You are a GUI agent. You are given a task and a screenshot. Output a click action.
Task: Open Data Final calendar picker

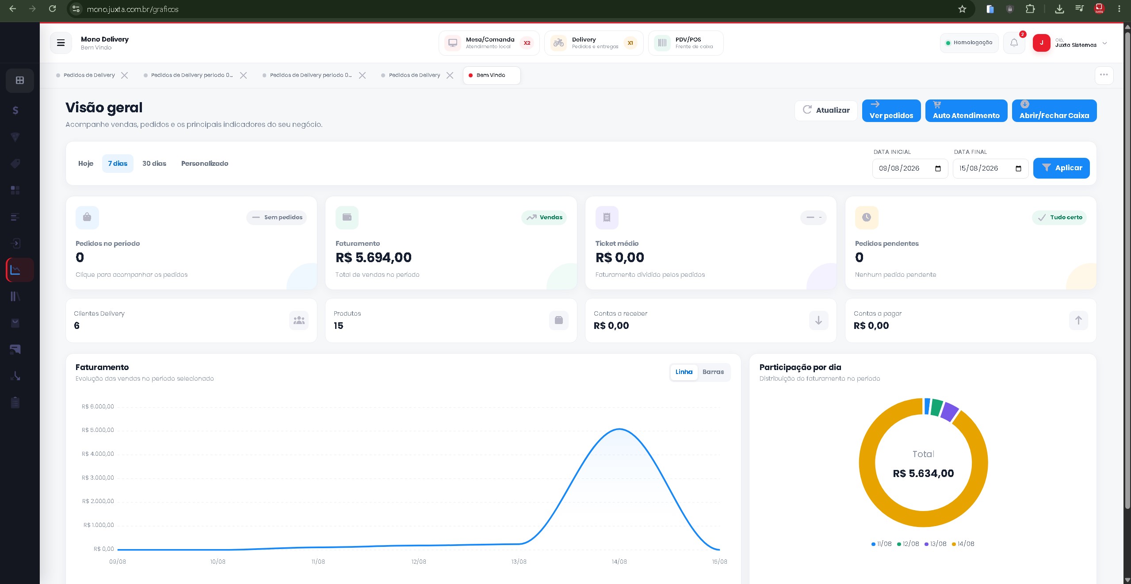[x=1018, y=169]
